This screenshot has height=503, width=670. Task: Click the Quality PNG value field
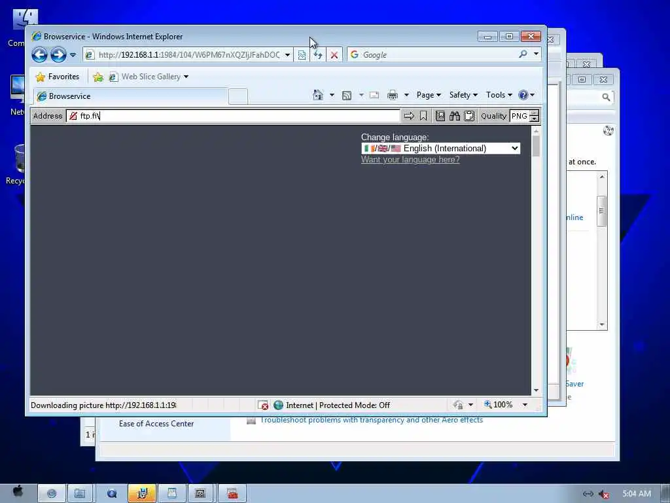(519, 116)
